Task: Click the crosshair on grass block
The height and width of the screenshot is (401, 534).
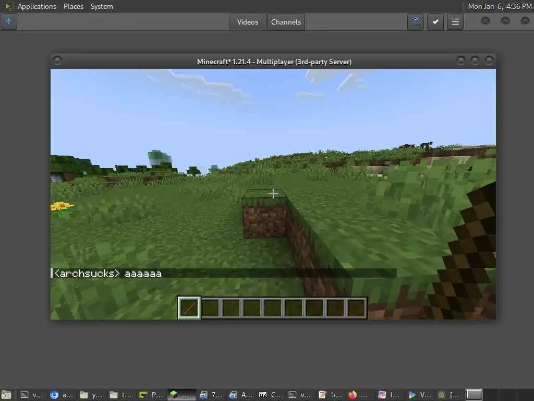Action: [273, 194]
